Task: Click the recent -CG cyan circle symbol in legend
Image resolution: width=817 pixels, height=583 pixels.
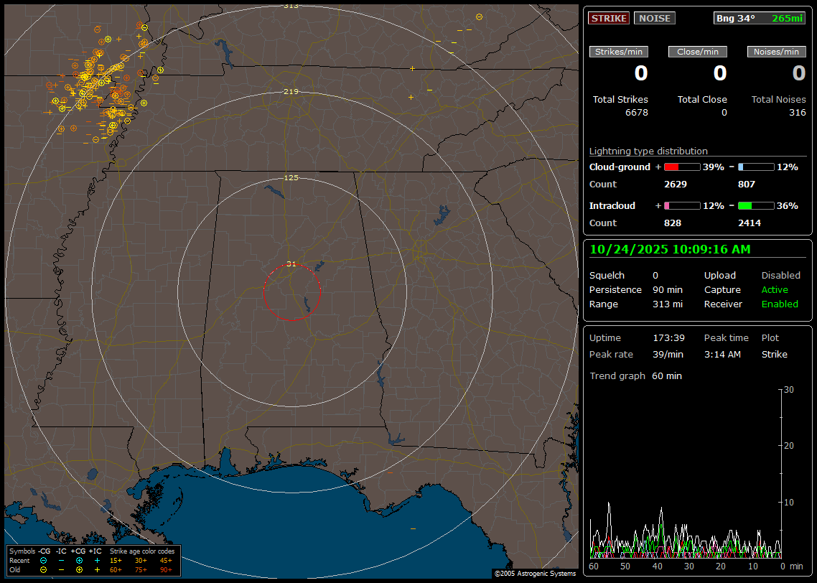Action: pos(43,560)
